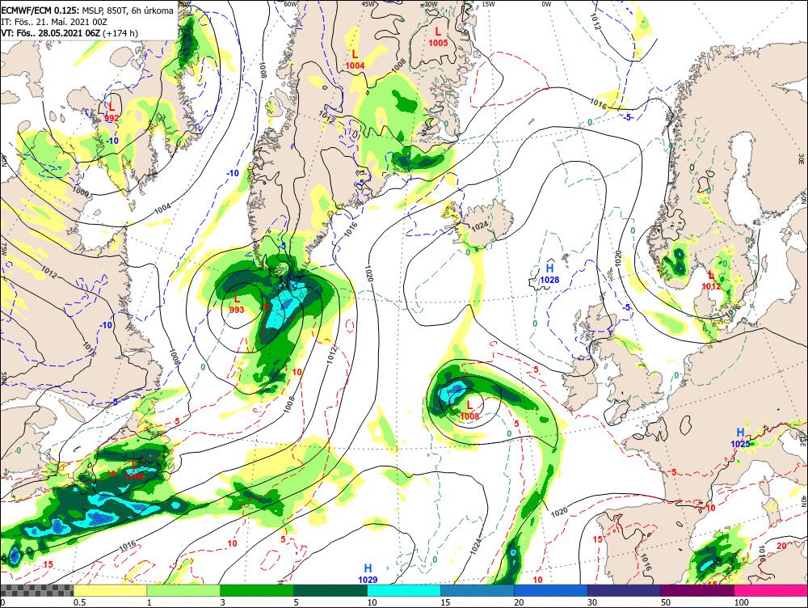Click the high pressure marker H 1025
Image resolution: width=808 pixels, height=608 pixels.
740,438
